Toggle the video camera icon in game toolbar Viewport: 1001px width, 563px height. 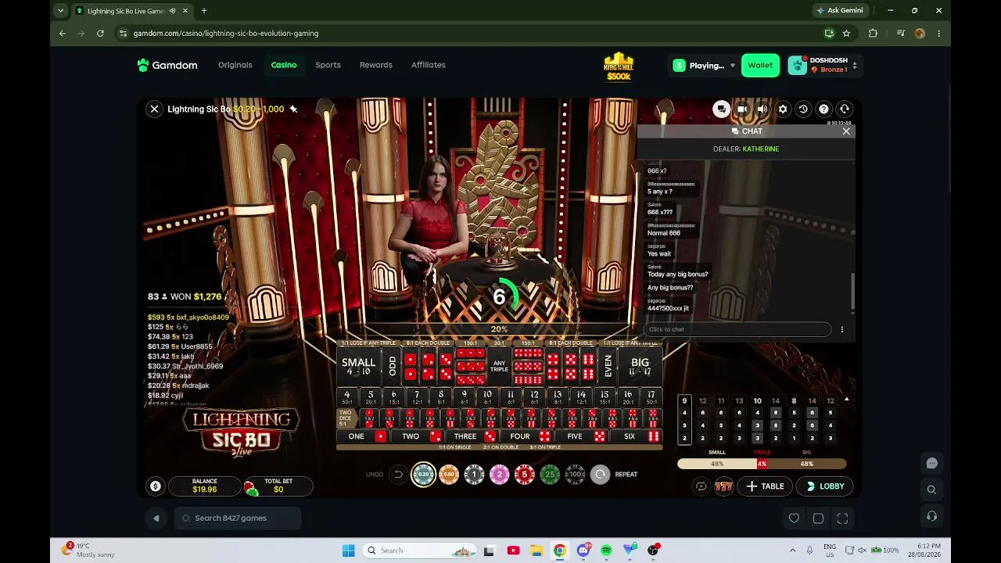742,109
